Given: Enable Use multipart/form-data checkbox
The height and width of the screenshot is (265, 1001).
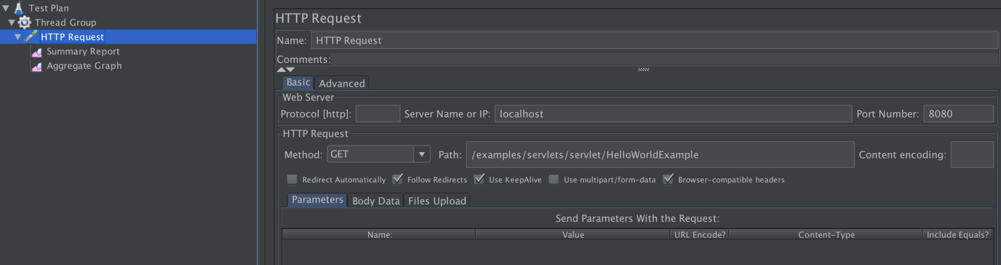Looking at the screenshot, I should [x=554, y=179].
